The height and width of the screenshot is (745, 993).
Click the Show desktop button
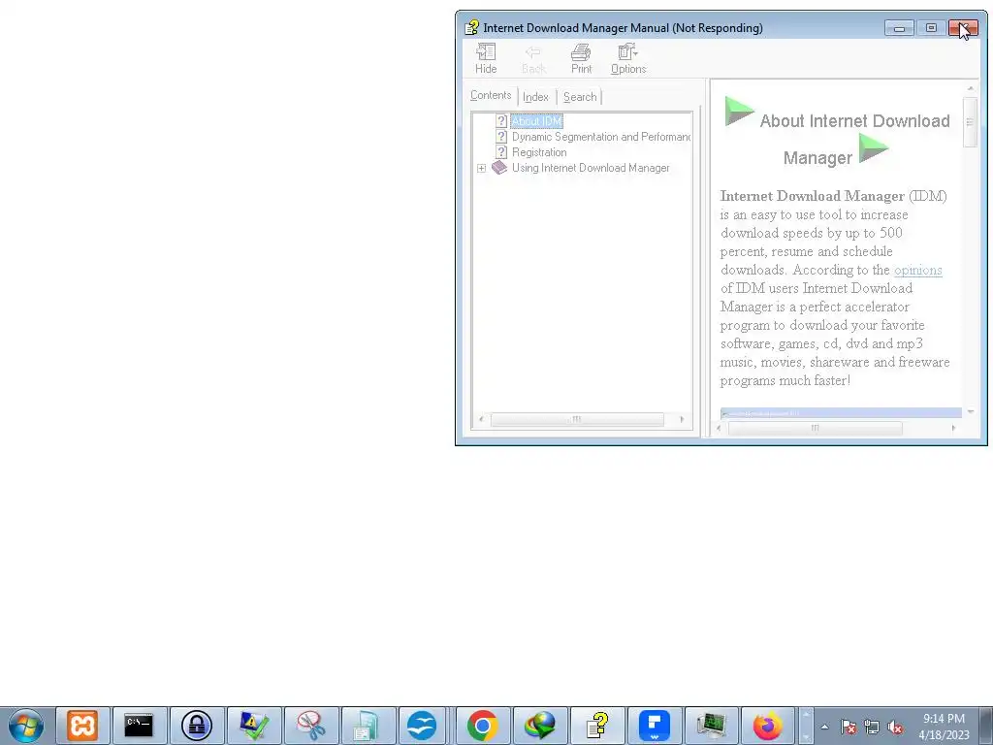pos(985,726)
